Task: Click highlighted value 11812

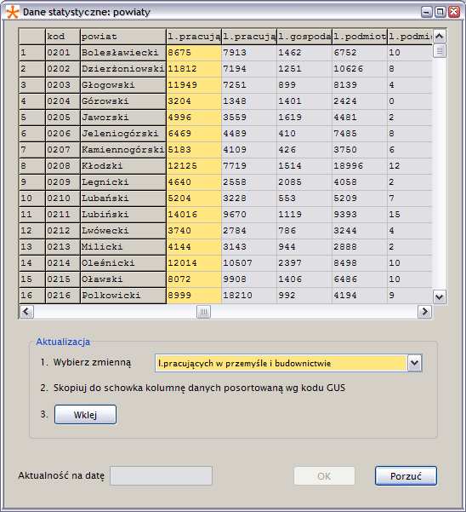Action: [194, 69]
